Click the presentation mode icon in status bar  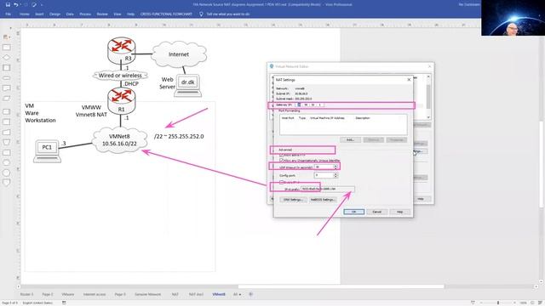473,303
